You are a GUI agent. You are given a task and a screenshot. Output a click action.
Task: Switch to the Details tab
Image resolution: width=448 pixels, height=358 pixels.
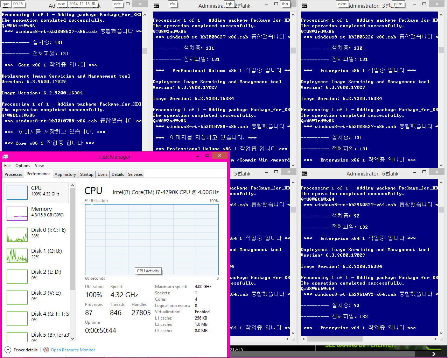[x=118, y=174]
